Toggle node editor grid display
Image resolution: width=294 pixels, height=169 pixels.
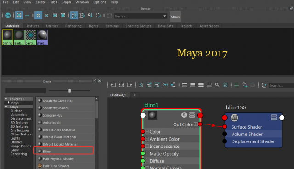(237, 85)
